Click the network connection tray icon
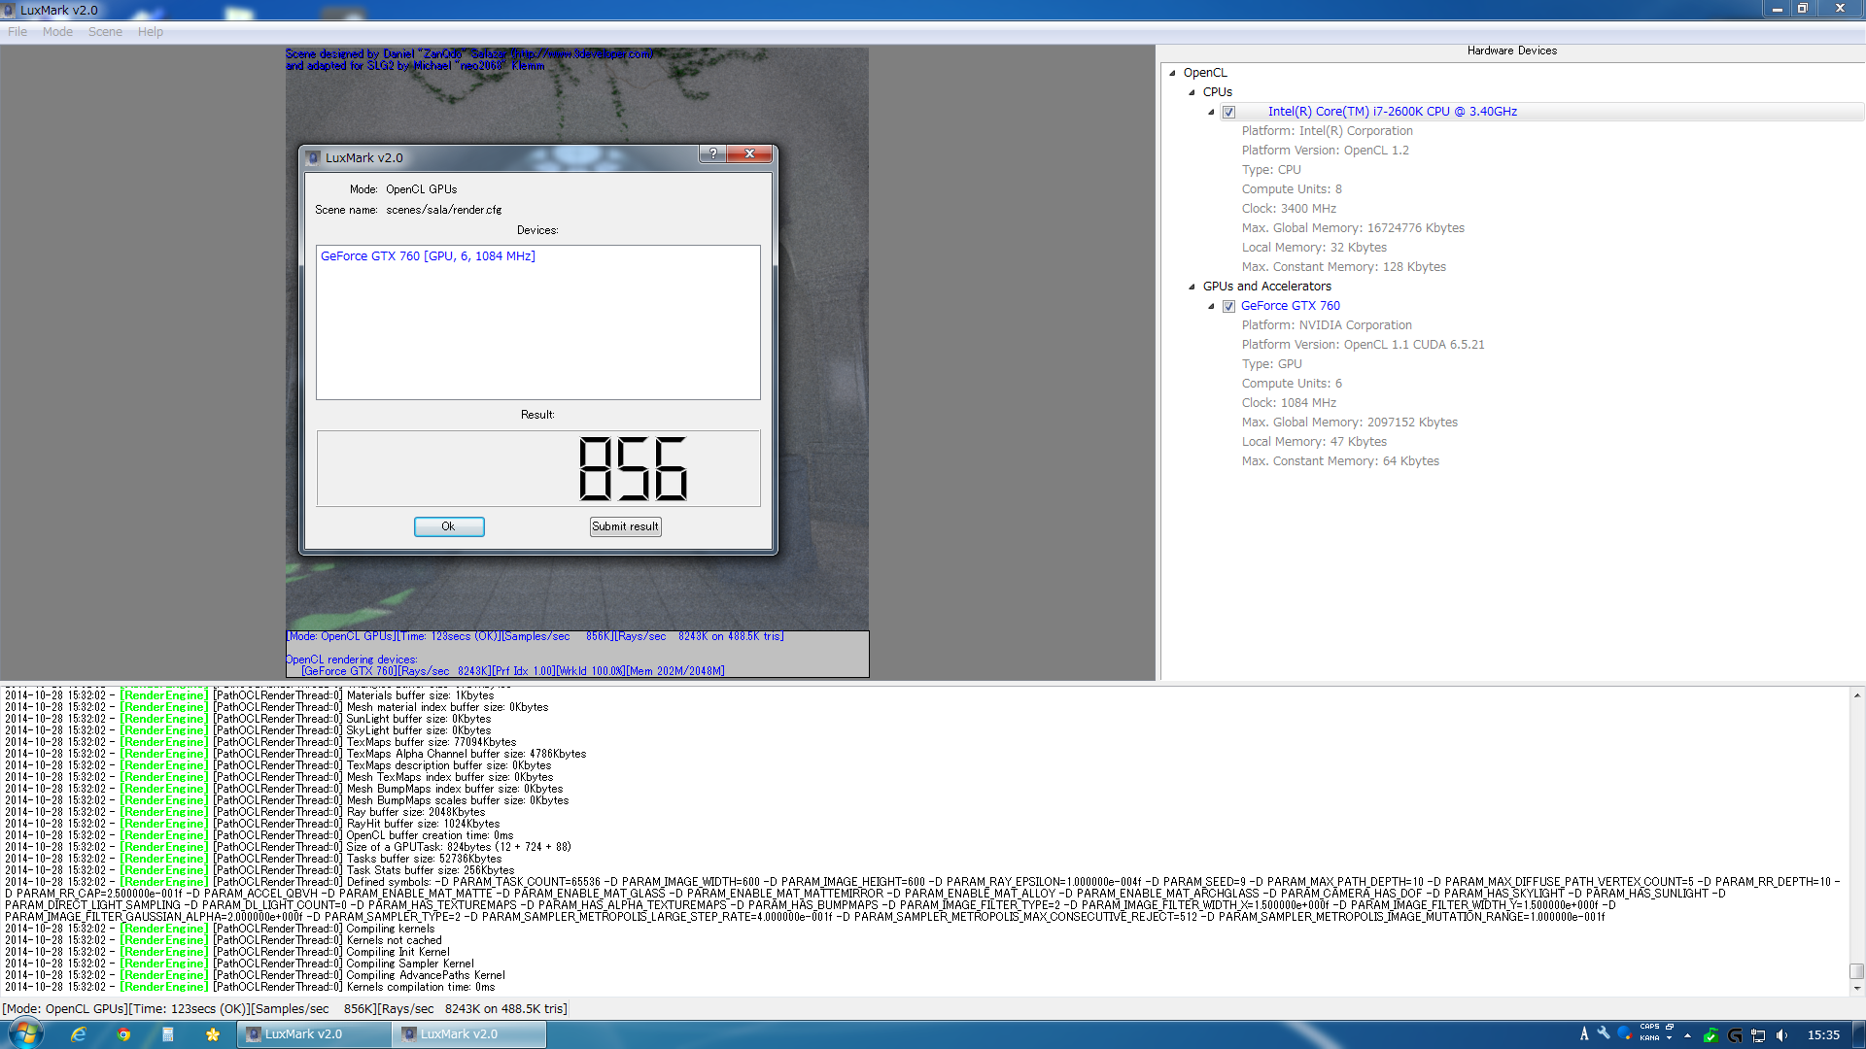Screen dimensions: 1866x1049 pos(1758,1035)
